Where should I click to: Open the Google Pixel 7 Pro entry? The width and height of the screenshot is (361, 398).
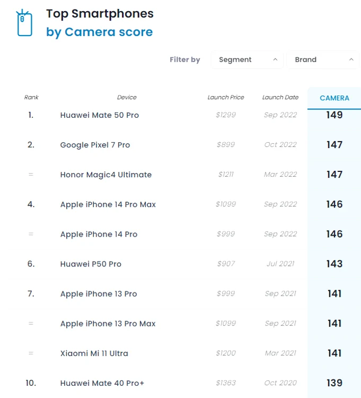point(95,145)
